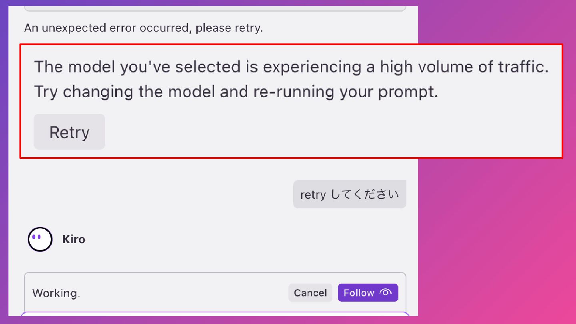
Task: Cancel the working Kiro task
Action: tap(310, 293)
